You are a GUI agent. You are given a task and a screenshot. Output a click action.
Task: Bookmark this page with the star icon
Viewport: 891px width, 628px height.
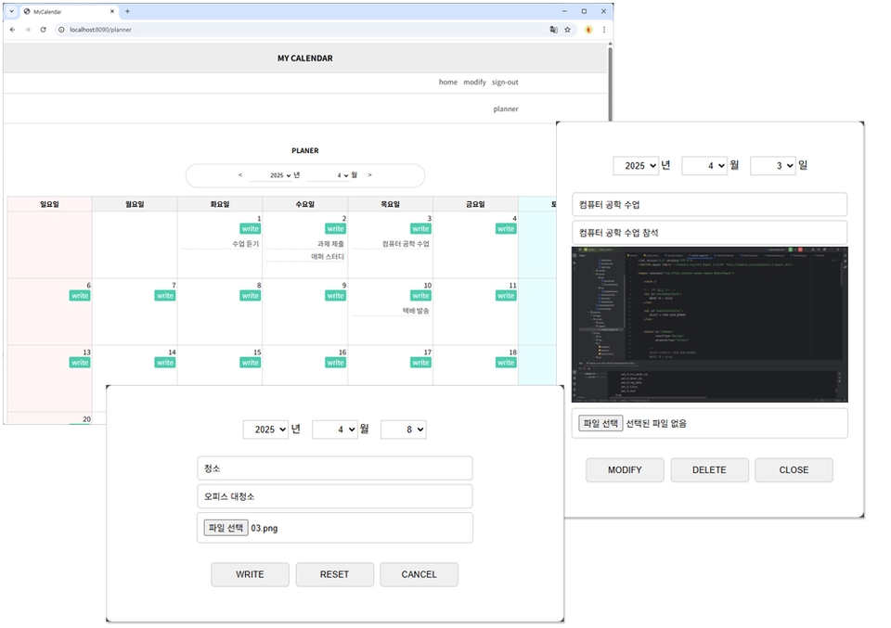click(567, 30)
